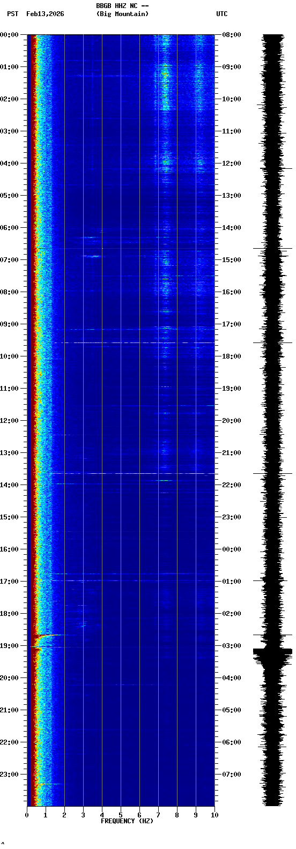The image size is (296, 849).
Task: Click the frequency axis label '0'
Action: [x=27, y=815]
